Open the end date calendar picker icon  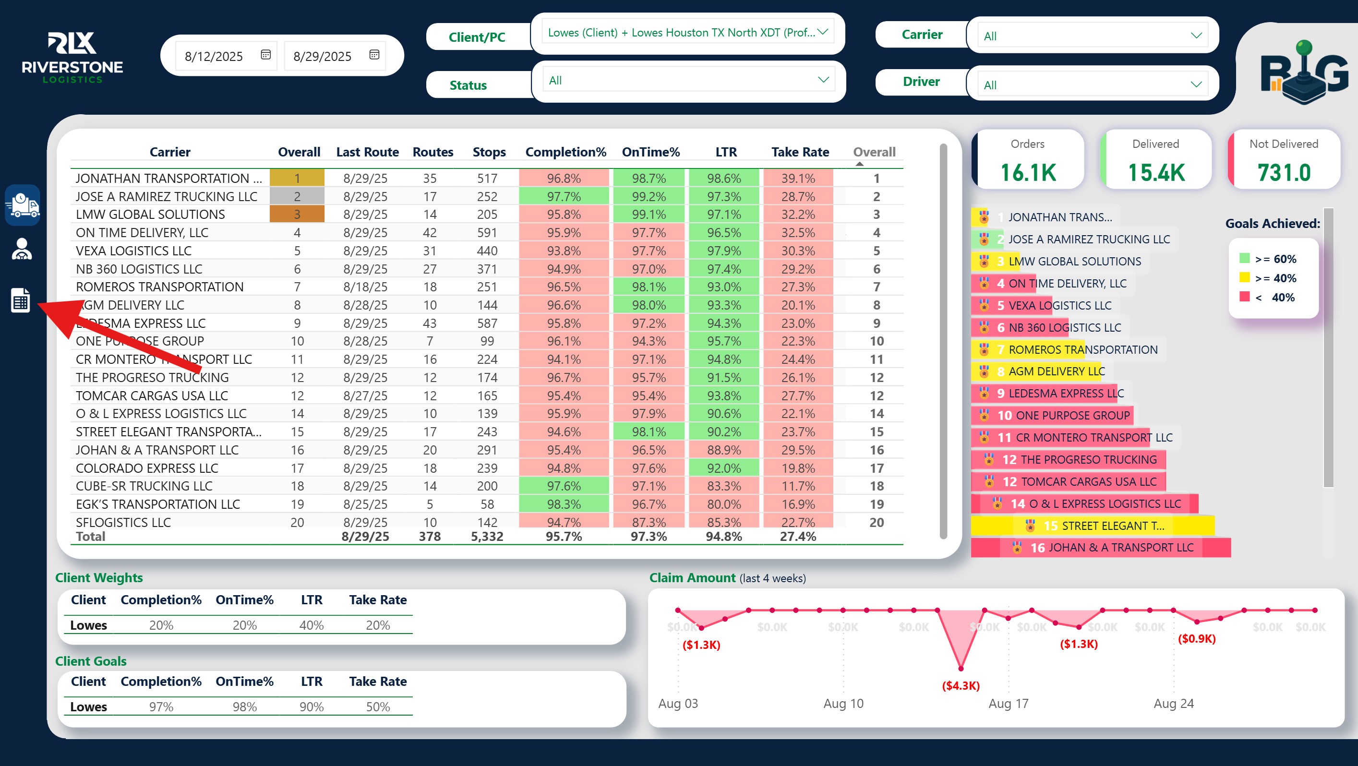374,55
